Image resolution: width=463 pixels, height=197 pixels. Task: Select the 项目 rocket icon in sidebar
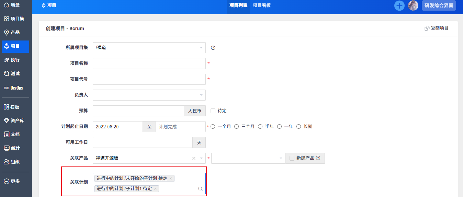[x=6, y=46]
